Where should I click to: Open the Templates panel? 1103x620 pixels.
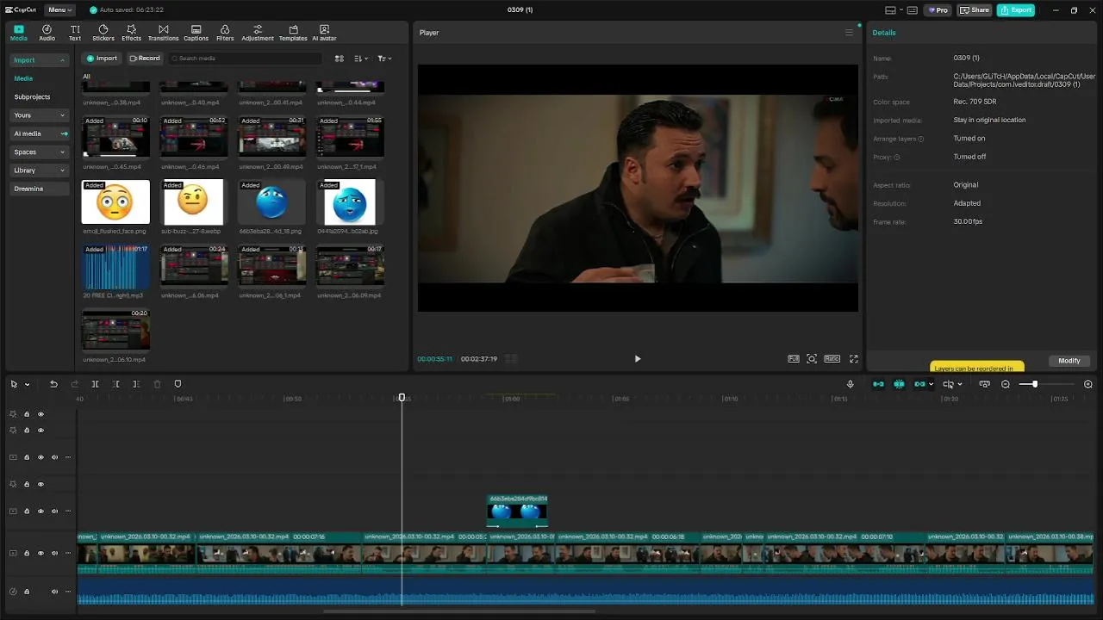[293, 33]
